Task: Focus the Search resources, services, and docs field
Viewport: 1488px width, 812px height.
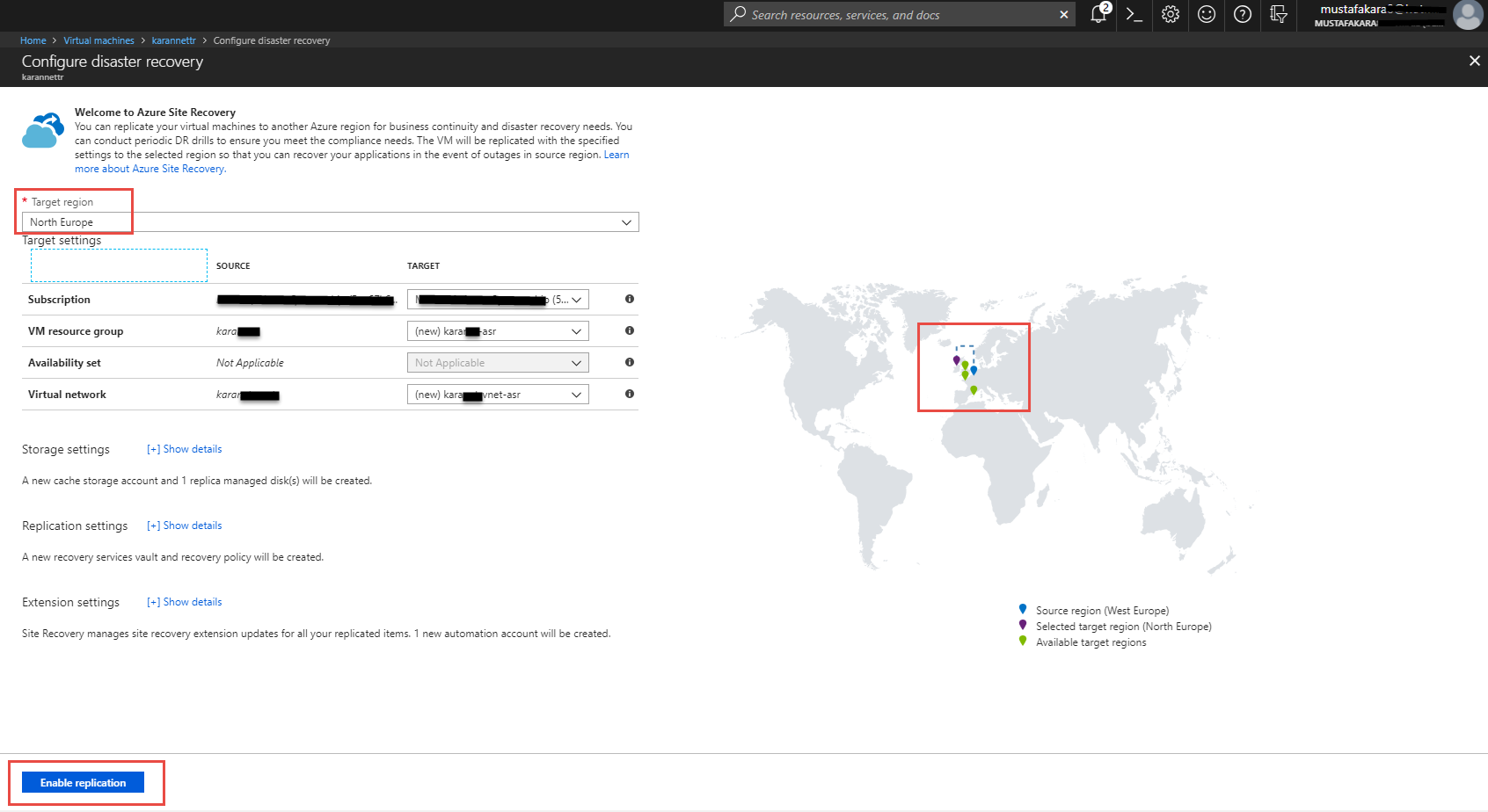Action: (899, 15)
